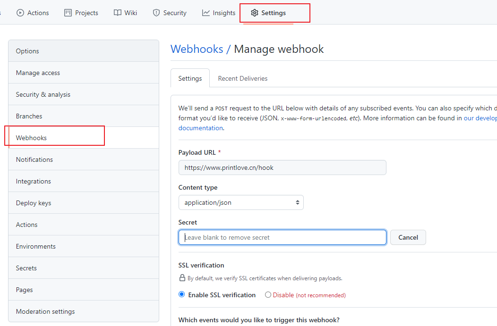Open the Webhooks breadcrumb link
497x326 pixels.
tap(197, 49)
